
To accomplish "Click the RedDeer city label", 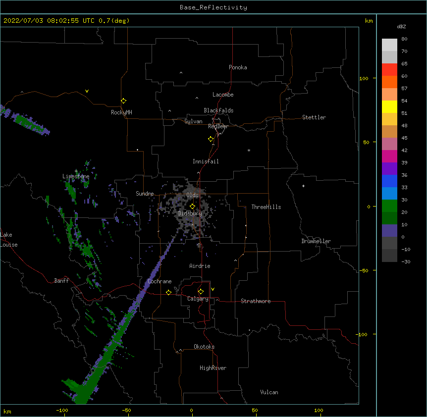I will [x=218, y=126].
